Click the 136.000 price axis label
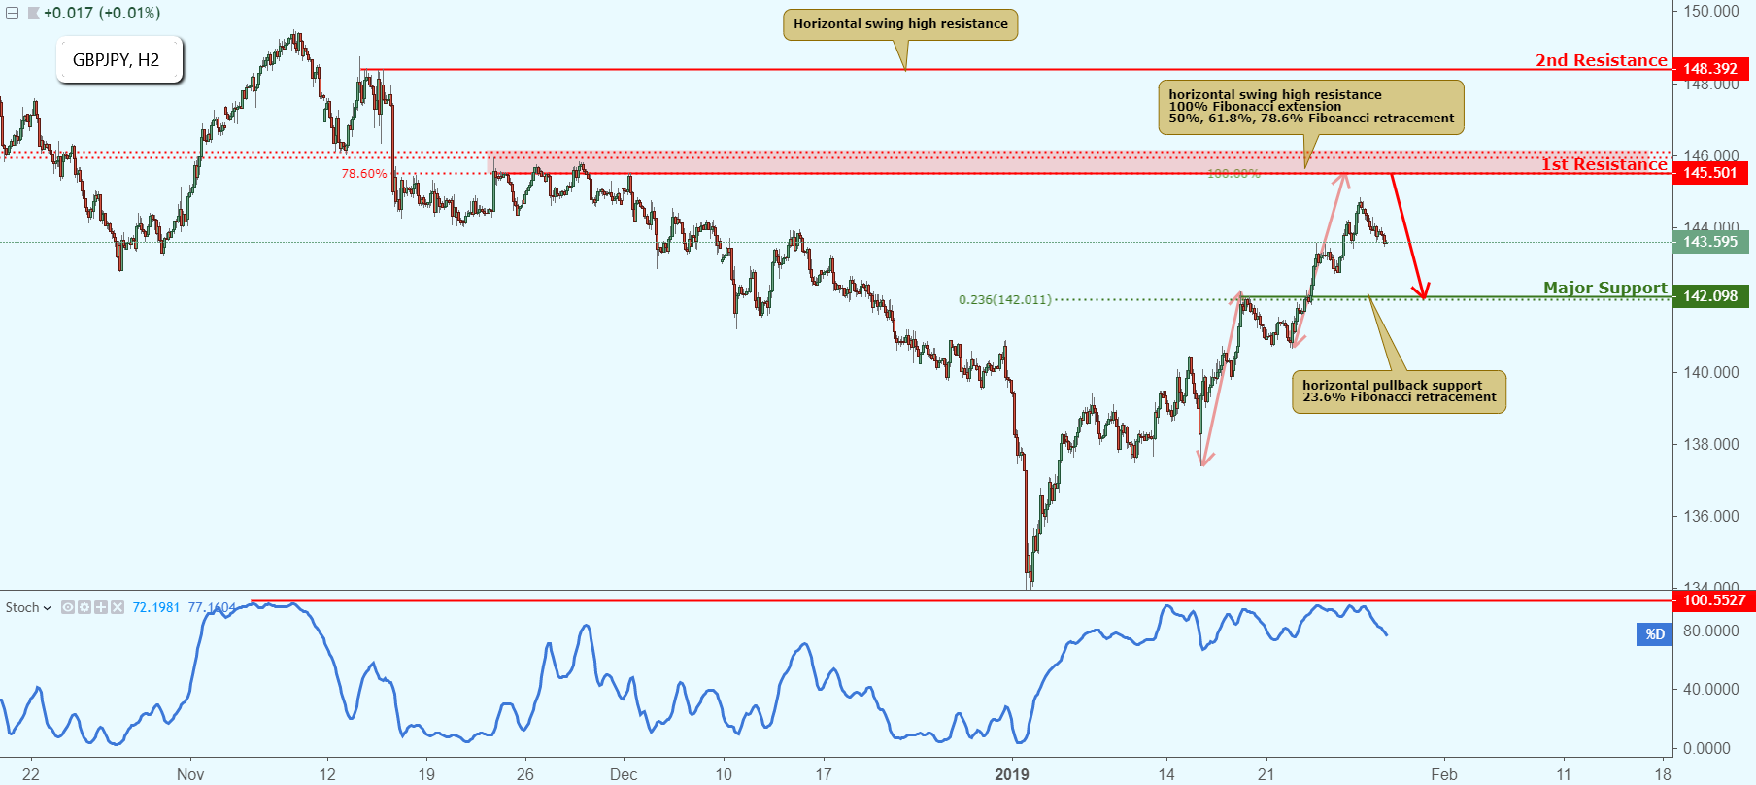 (x=1711, y=516)
